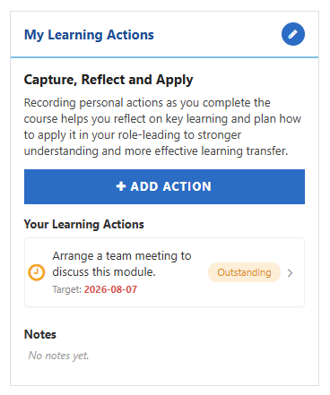Click the words 'discuss this module.'
This screenshot has height=395, width=330.
coord(104,272)
